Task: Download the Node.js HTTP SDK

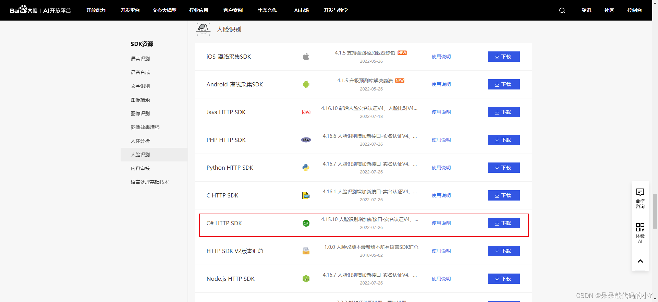Action: 504,279
